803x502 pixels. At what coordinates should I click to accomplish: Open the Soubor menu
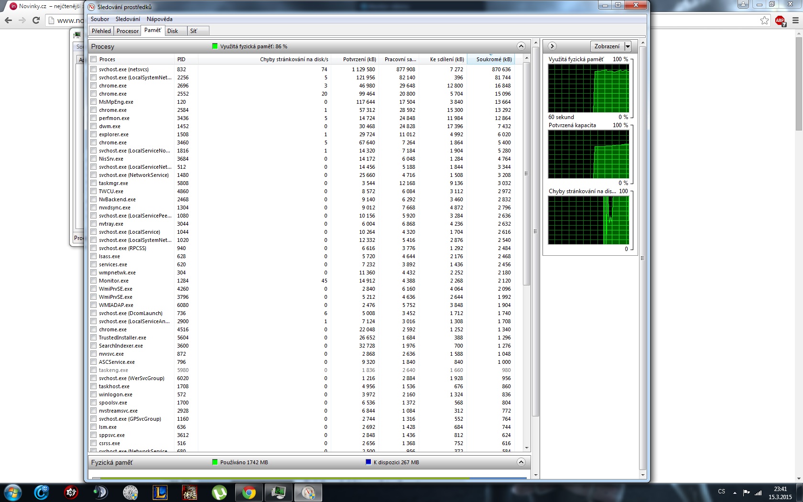pyautogui.click(x=100, y=19)
